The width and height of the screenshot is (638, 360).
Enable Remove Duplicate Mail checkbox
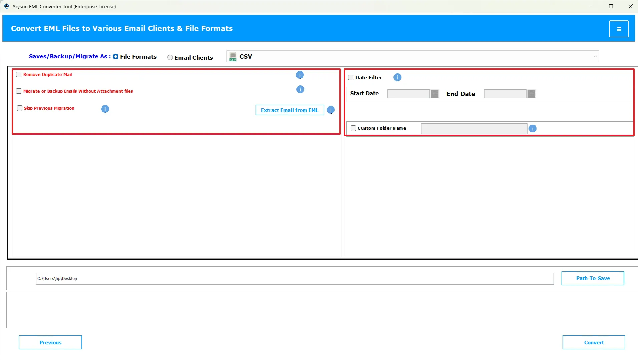(19, 74)
